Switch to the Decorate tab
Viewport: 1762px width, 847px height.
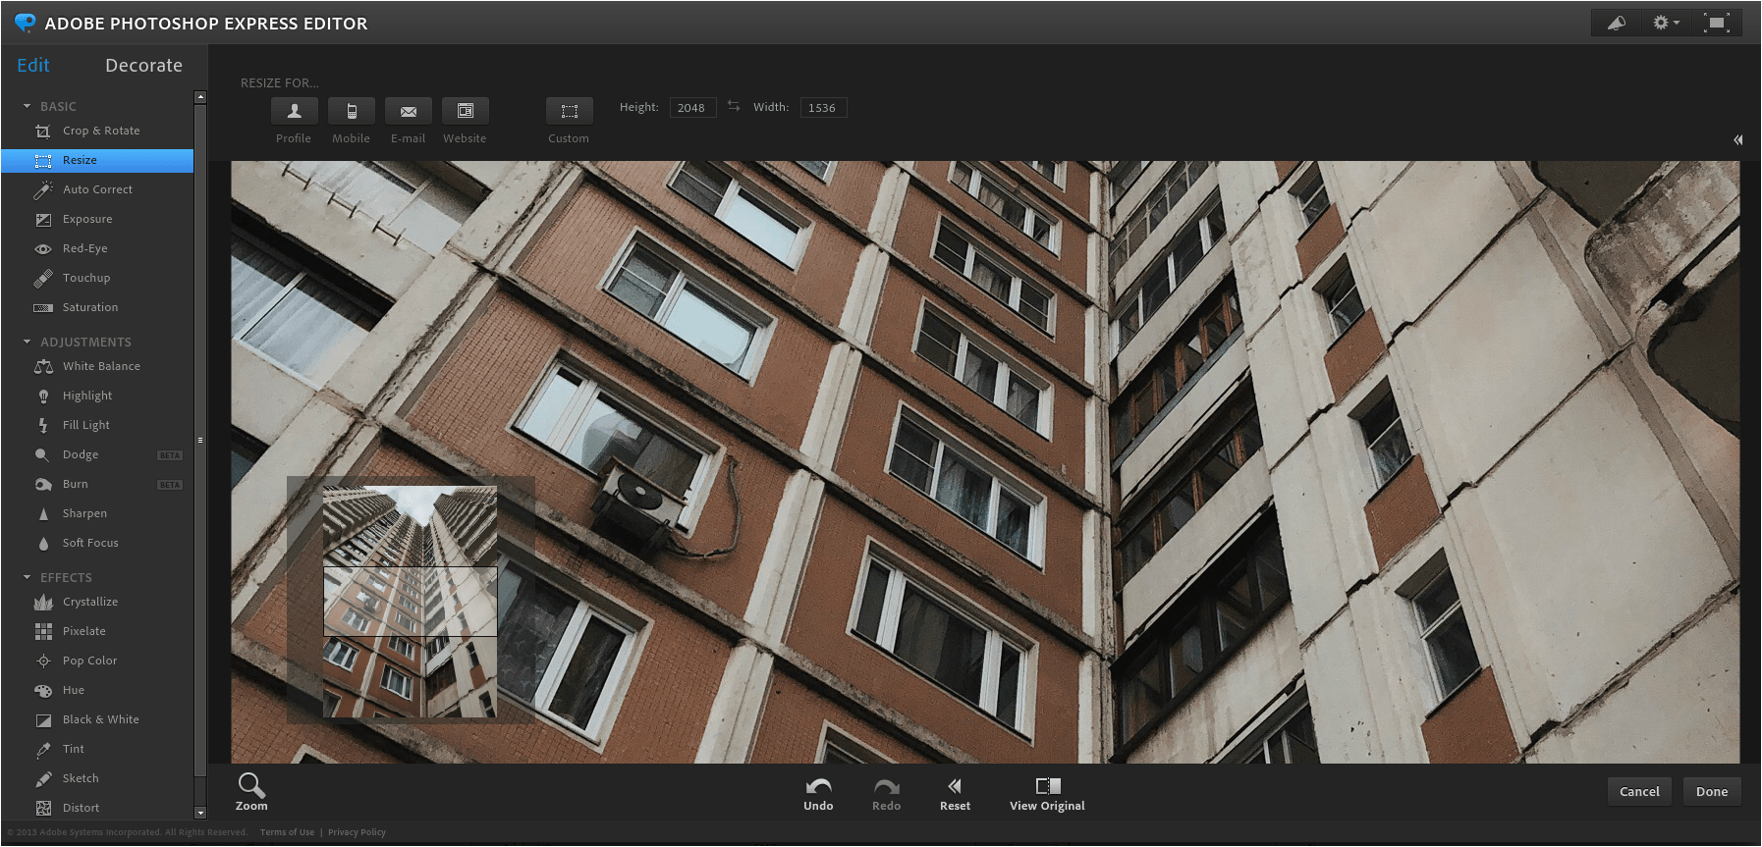(143, 66)
